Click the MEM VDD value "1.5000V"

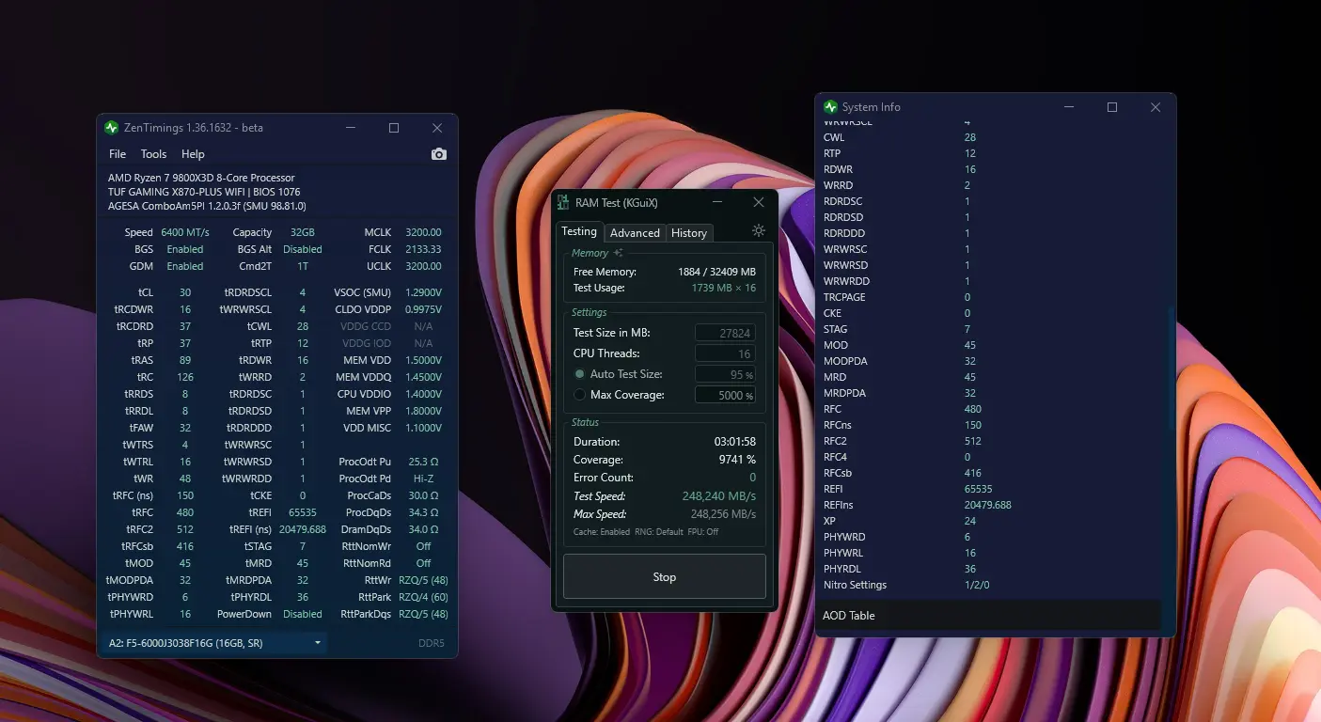[423, 360]
